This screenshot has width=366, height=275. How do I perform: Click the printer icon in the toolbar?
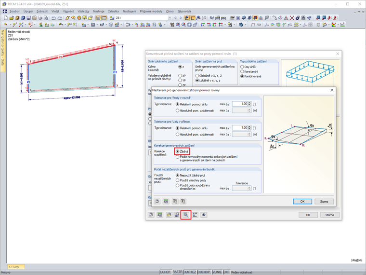point(40,18)
